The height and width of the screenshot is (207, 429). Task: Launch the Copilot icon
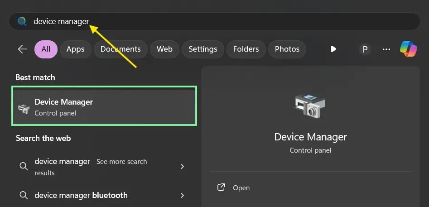408,49
